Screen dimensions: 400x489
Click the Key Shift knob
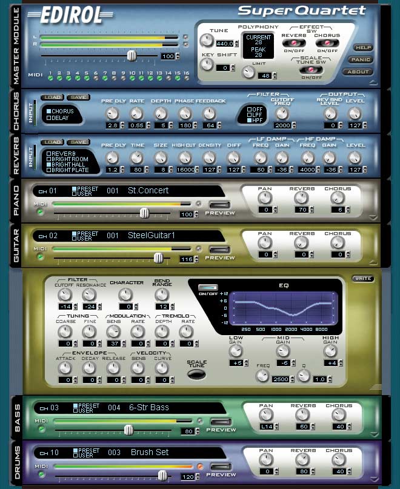(206, 65)
